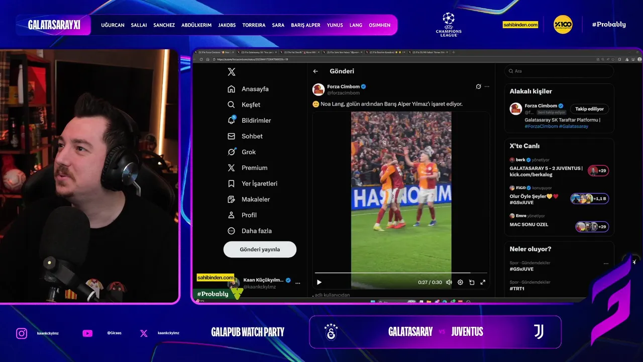Toggle video picture-in-picture mode
Viewport: 643px width, 362px height.
click(x=472, y=283)
